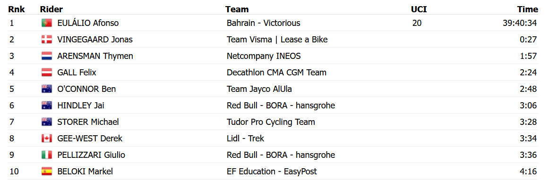Open Team Visma | Lease a Bike link
Screen dimensions: 549x180
277,40
